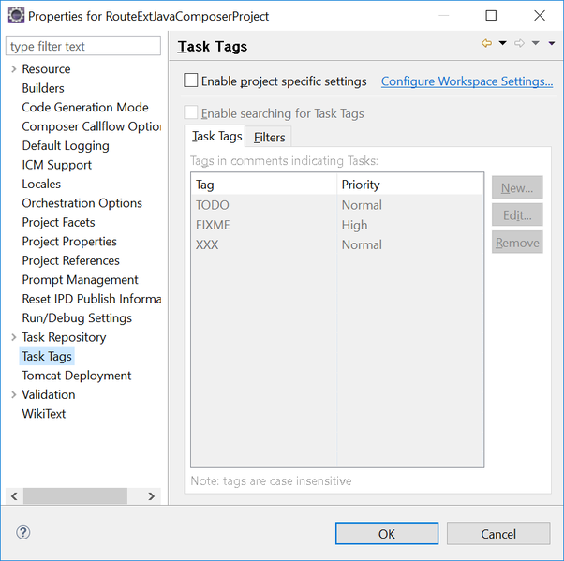Click the Eclipse icon in title bar

point(16,16)
